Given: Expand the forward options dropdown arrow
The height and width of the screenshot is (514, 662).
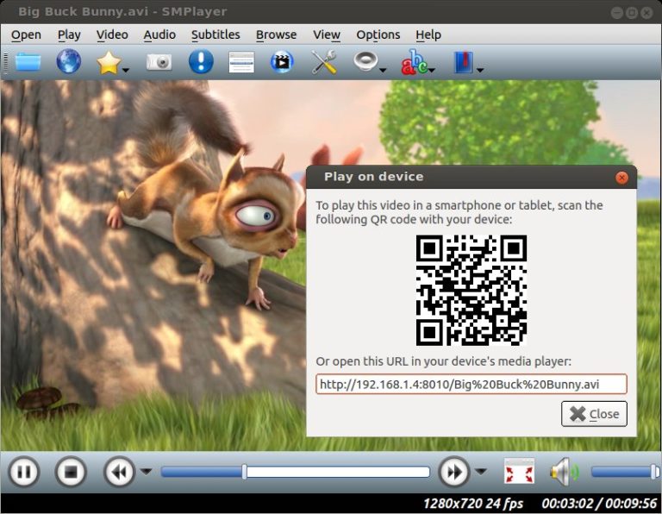Looking at the screenshot, I should click(481, 472).
